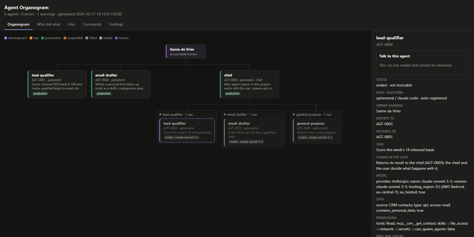Click the ended badge on AGT-0006 card
The width and height of the screenshot is (474, 237).
315,138
